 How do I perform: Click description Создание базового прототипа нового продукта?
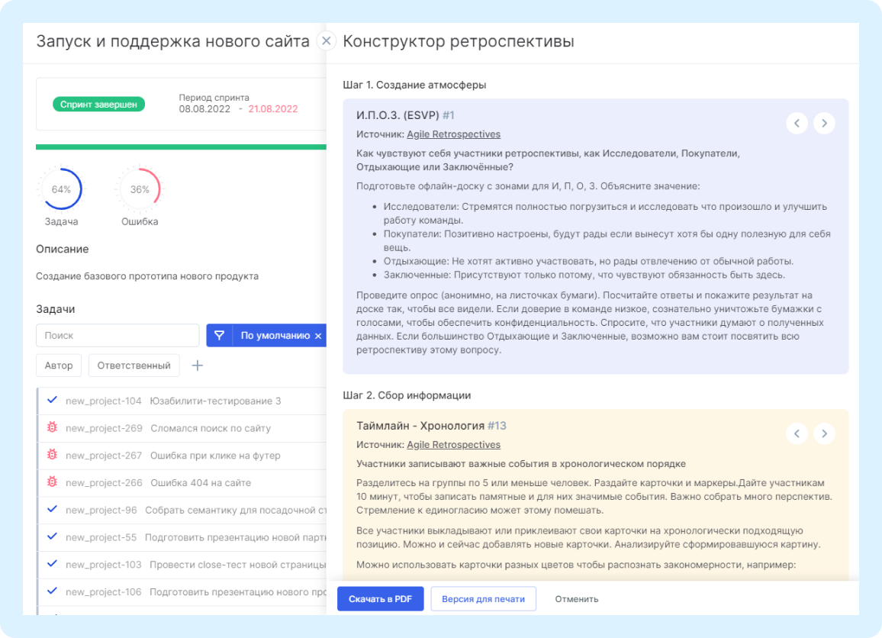147,276
